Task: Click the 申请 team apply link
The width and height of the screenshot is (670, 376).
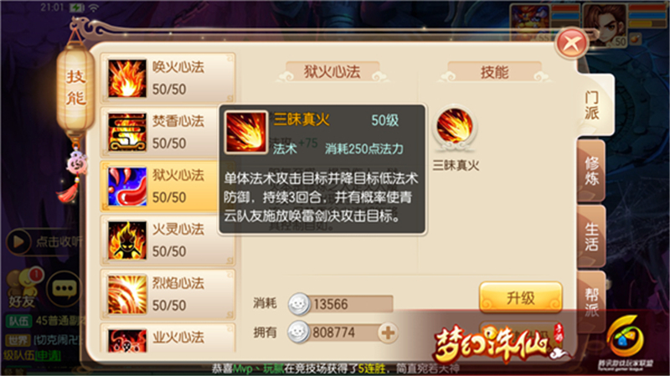Action: pyautogui.click(x=48, y=356)
